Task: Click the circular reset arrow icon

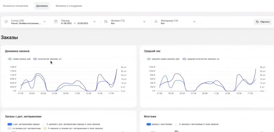Action: 257,22
